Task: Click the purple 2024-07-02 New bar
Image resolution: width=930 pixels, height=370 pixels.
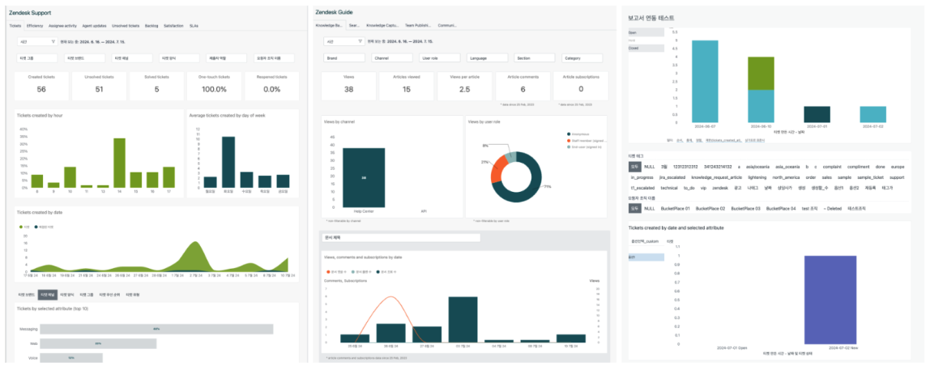Action: 830,300
